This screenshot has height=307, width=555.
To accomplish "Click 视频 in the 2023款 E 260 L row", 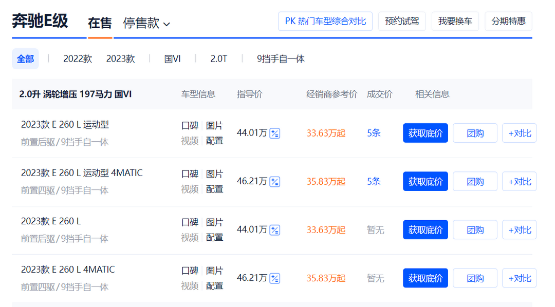I will 190,238.
